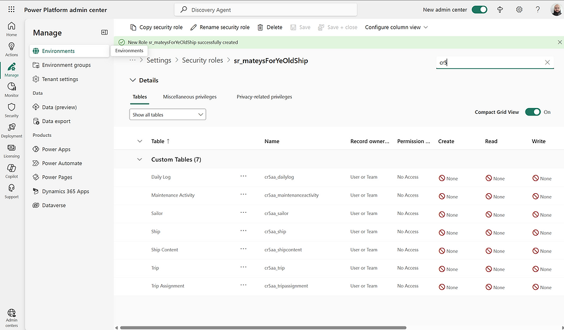Open the help question mark icon
Image resolution: width=564 pixels, height=330 pixels.
click(538, 10)
